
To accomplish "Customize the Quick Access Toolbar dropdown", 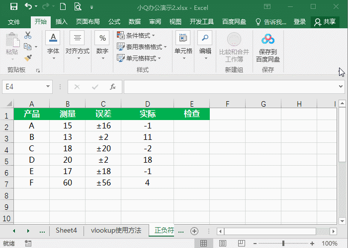I will pos(91,7).
